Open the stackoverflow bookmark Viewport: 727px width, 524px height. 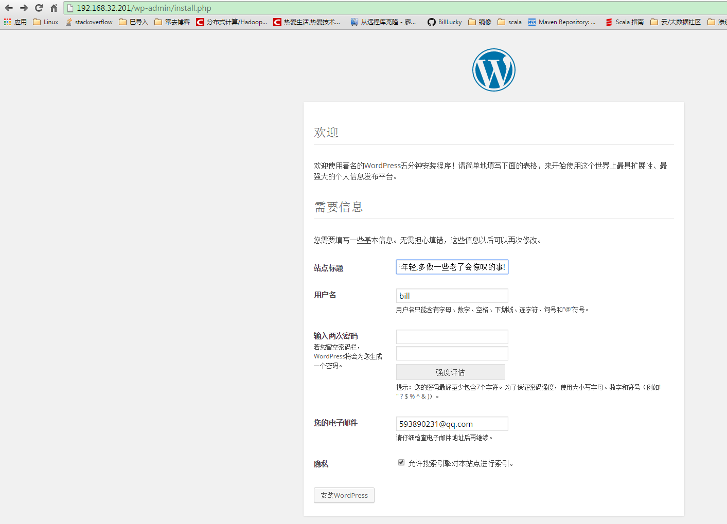click(88, 22)
